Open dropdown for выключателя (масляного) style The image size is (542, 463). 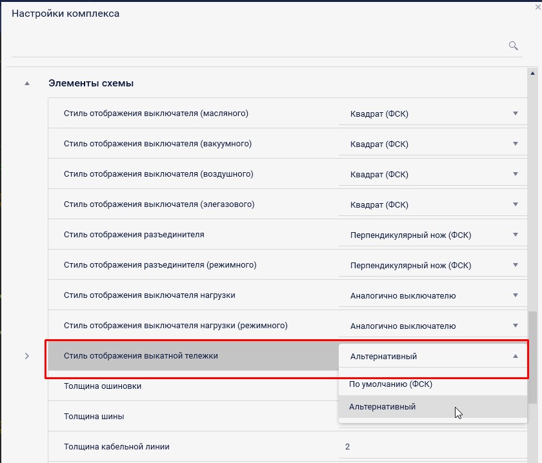515,113
